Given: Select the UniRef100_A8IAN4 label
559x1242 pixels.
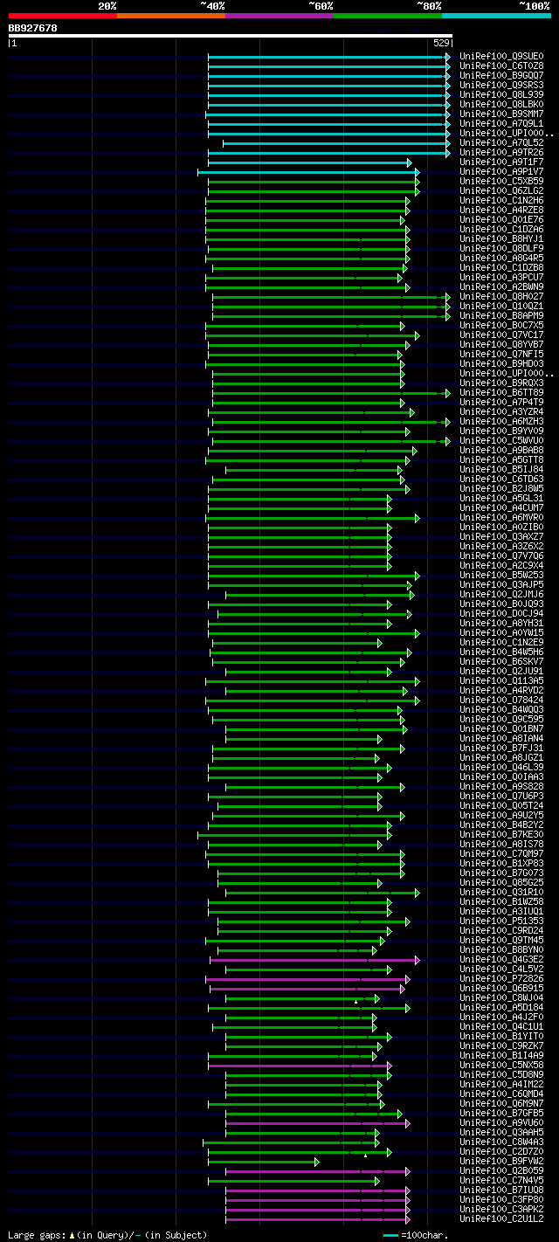Looking at the screenshot, I should click(501, 739).
